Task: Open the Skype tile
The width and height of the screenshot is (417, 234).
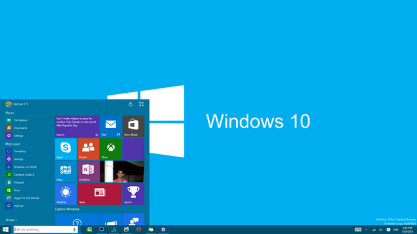Action: pos(66,149)
